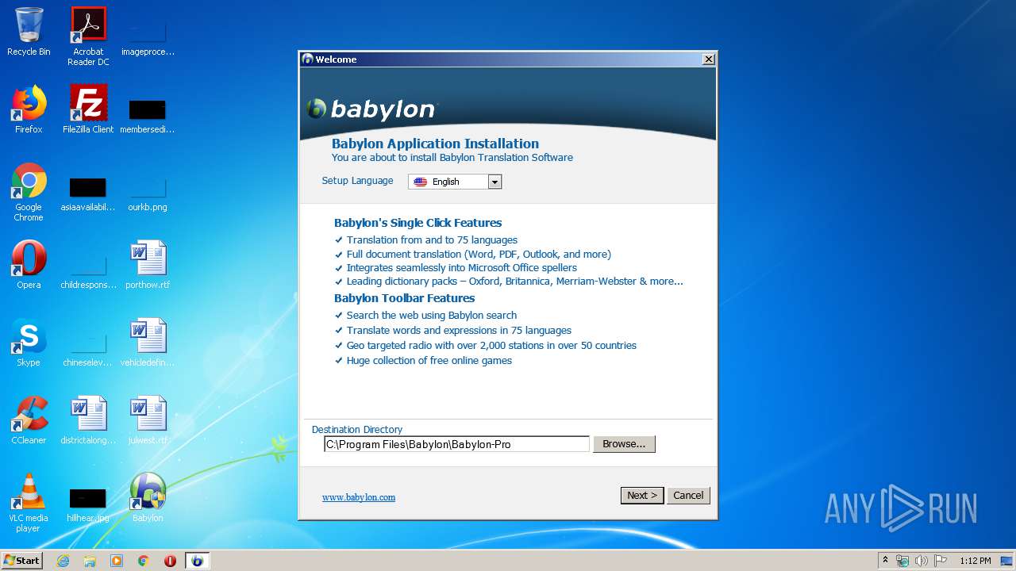Open Opera from the taskbar

click(170, 561)
